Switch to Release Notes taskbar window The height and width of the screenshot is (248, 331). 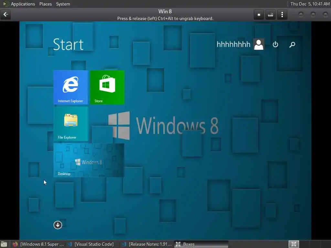147,244
